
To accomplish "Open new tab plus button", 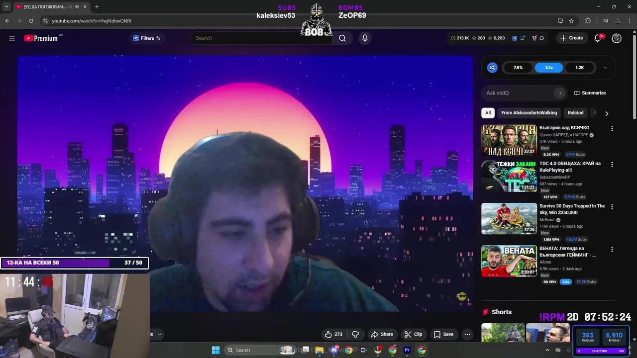I will pyautogui.click(x=97, y=6).
